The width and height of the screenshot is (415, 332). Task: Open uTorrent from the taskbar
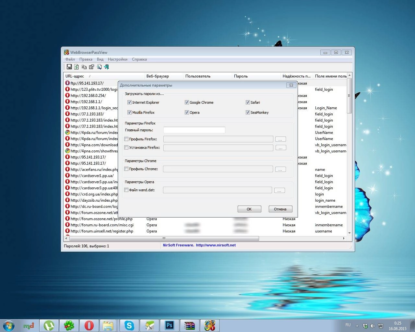(49, 326)
